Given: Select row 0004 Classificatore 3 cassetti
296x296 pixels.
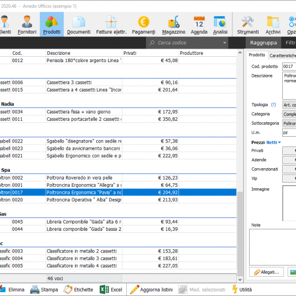Looking at the screenshot, I should [118, 259].
